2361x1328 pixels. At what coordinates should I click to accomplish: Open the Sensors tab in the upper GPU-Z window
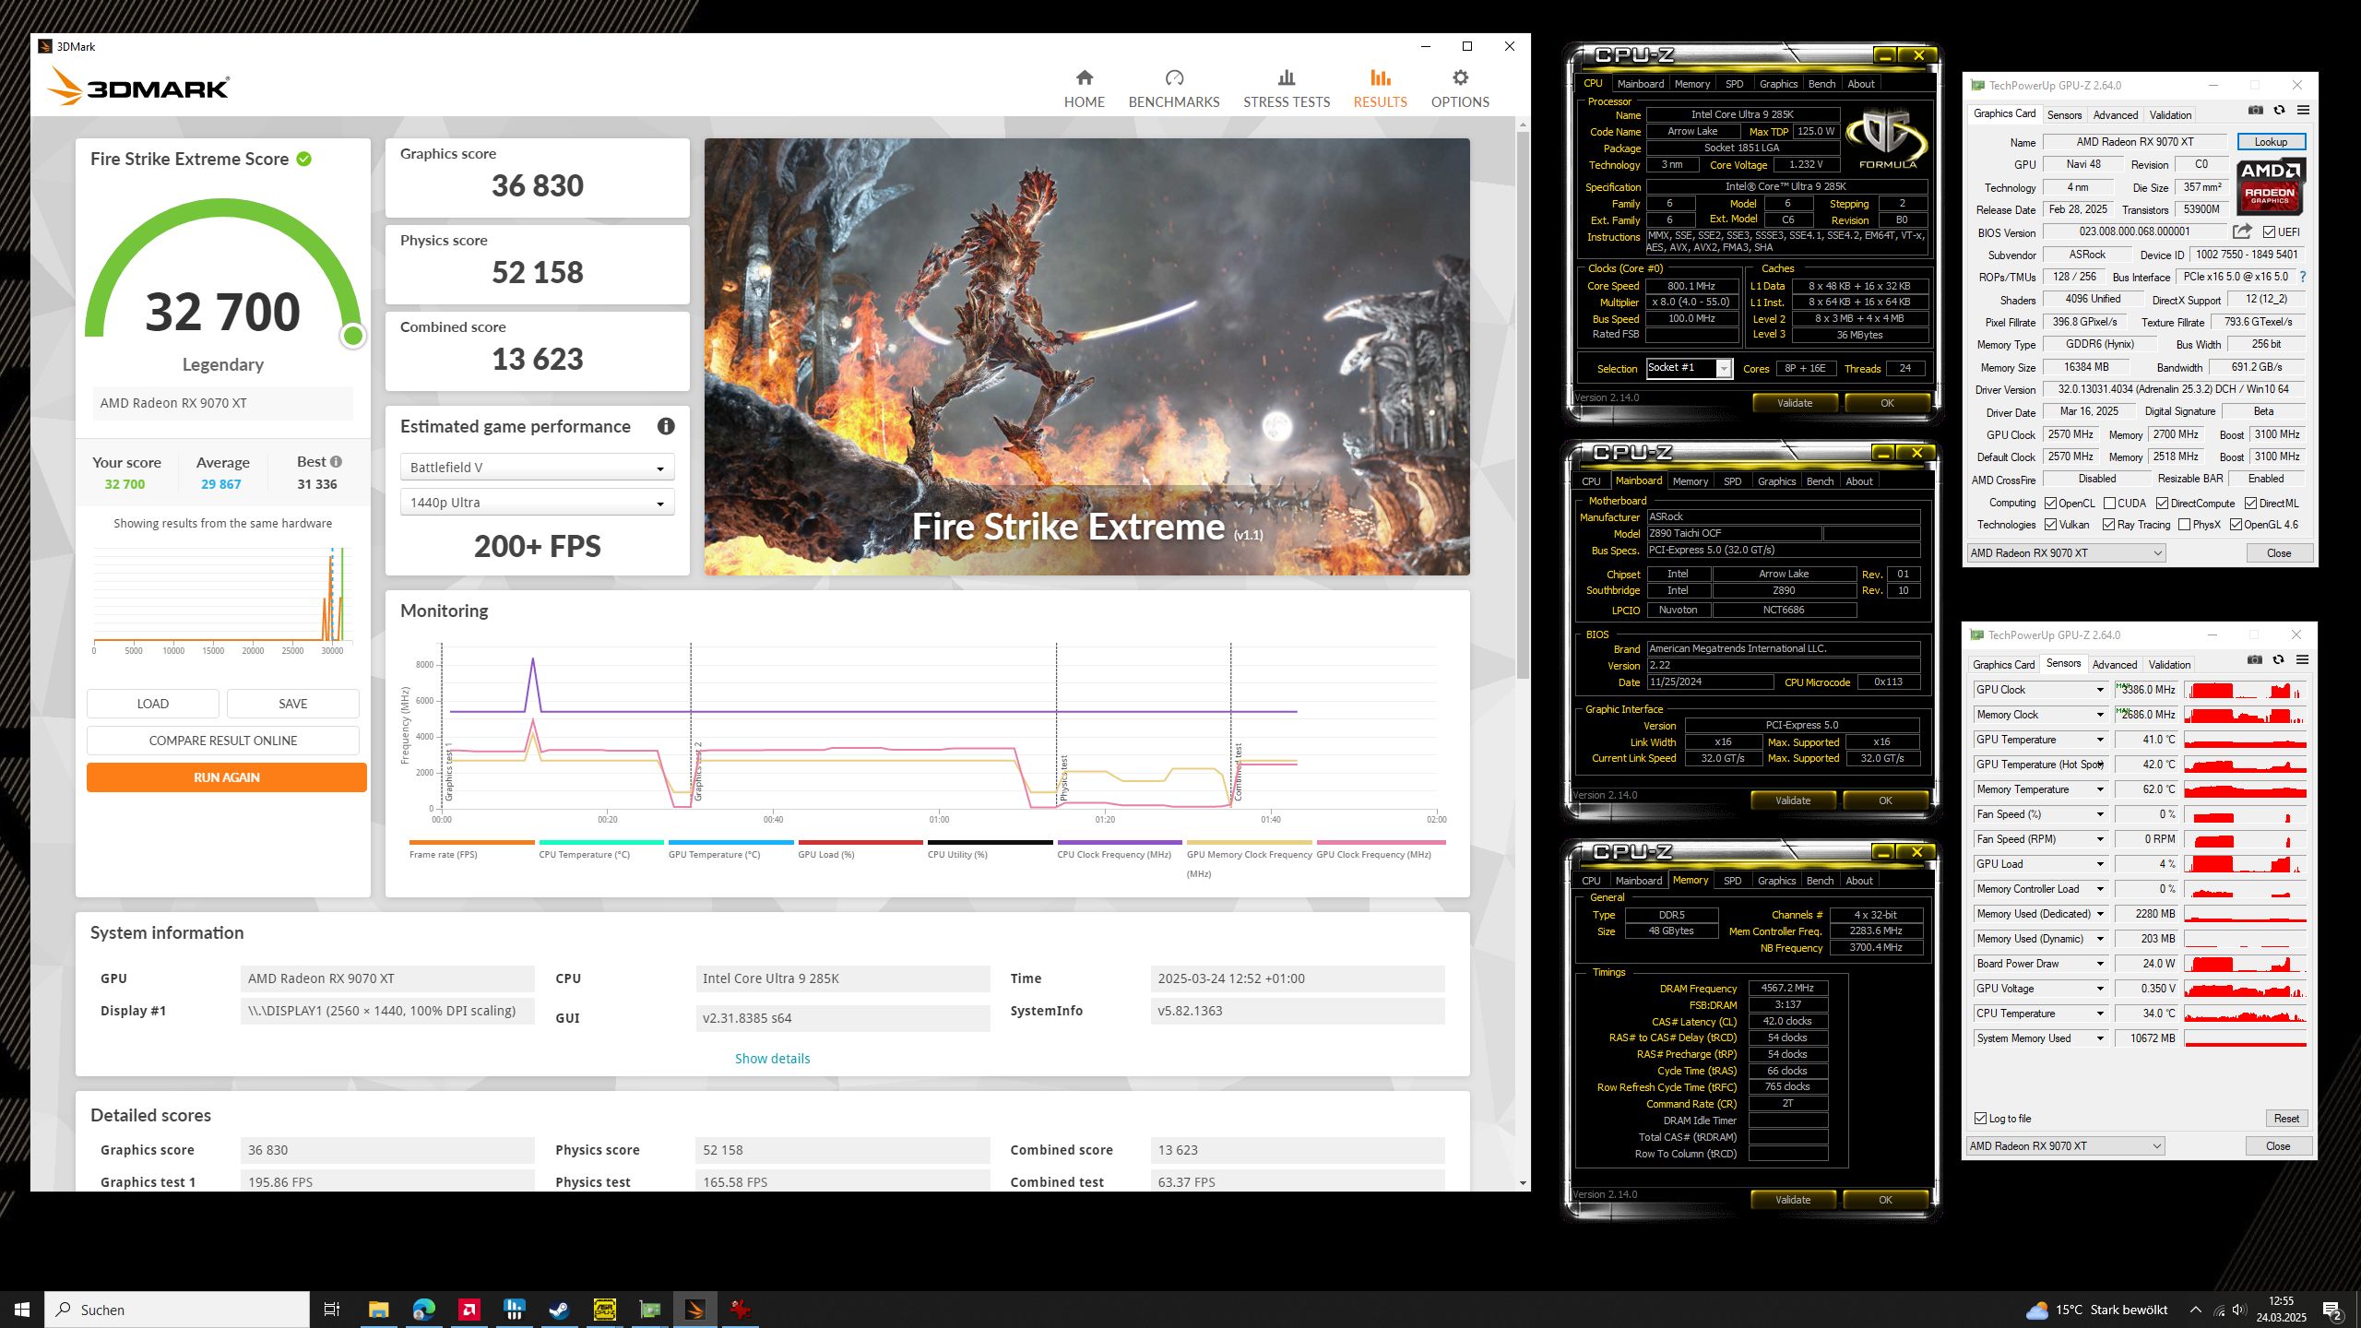(x=2064, y=115)
